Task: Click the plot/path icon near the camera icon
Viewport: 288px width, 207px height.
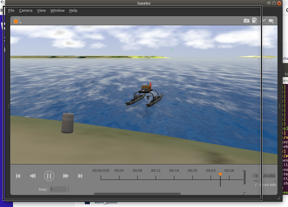Action: [264, 20]
